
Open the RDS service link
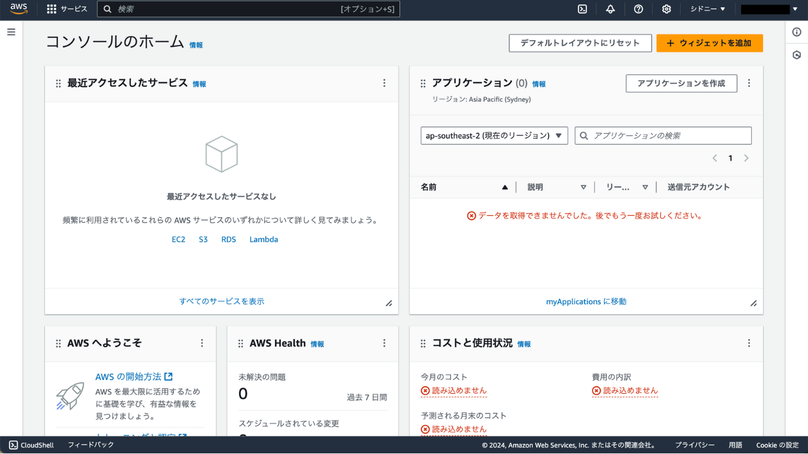[228, 239]
